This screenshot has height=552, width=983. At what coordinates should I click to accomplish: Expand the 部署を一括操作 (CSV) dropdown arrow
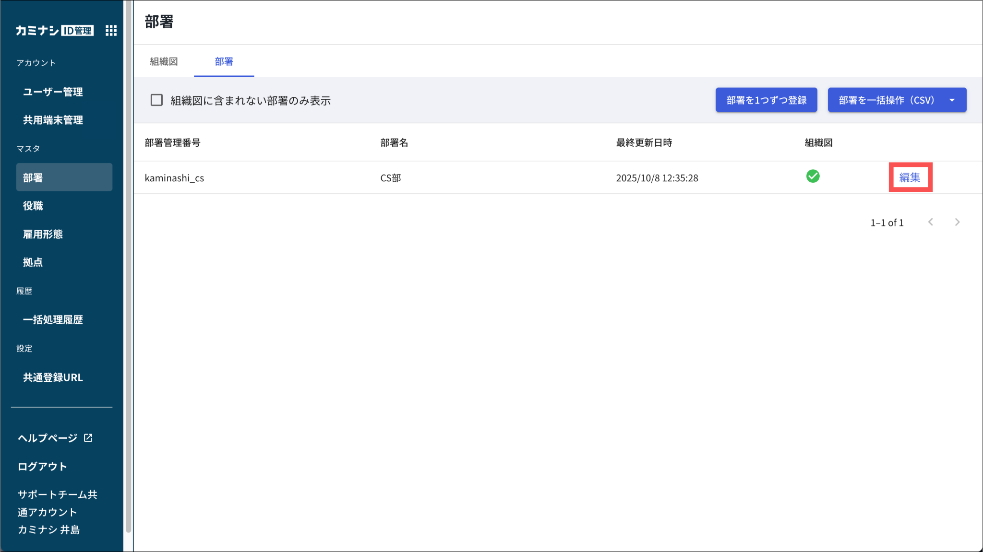[x=952, y=100]
